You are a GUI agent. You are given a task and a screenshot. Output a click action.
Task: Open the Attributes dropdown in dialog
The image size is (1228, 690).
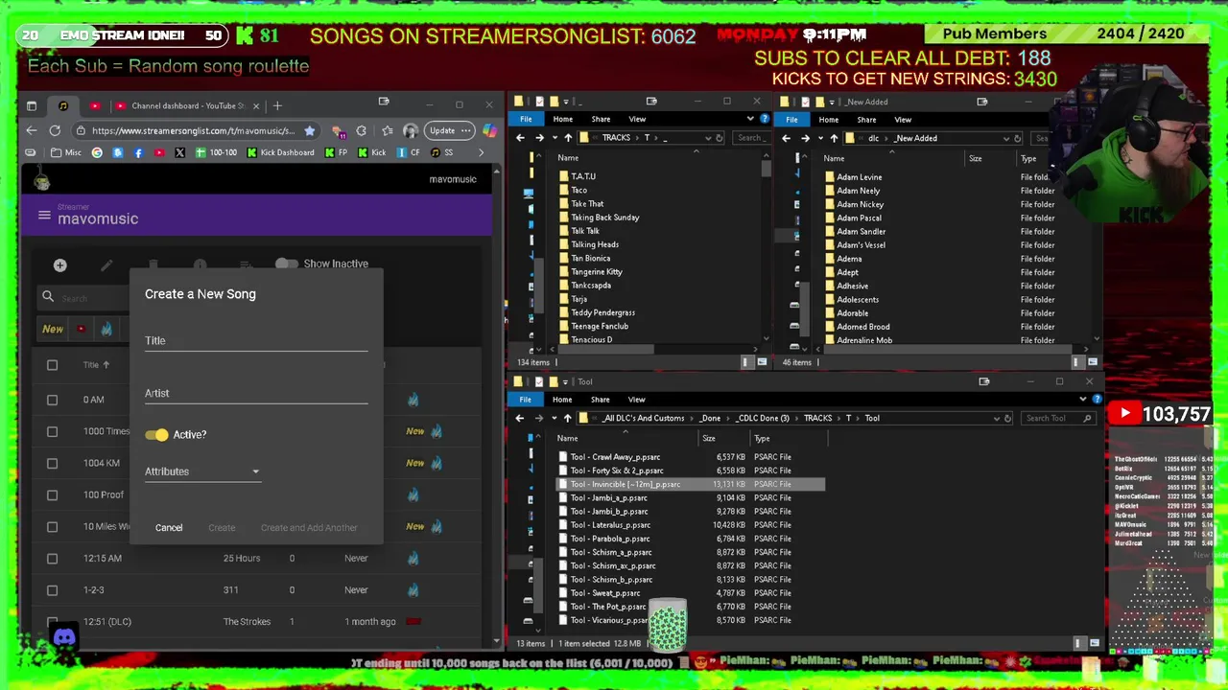(x=202, y=471)
